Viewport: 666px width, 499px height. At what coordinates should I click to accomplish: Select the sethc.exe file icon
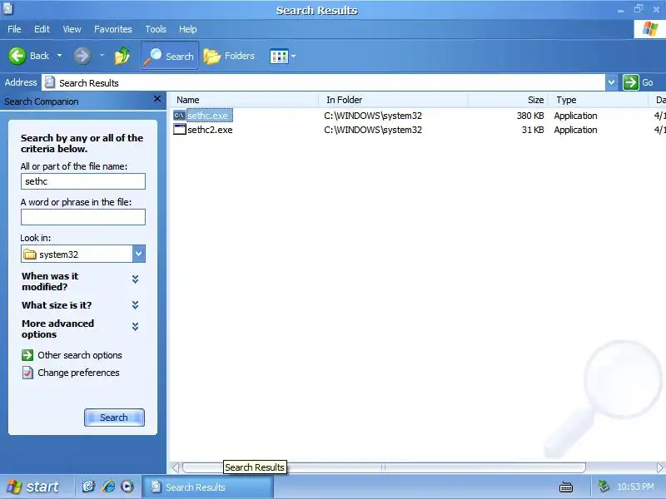point(179,116)
